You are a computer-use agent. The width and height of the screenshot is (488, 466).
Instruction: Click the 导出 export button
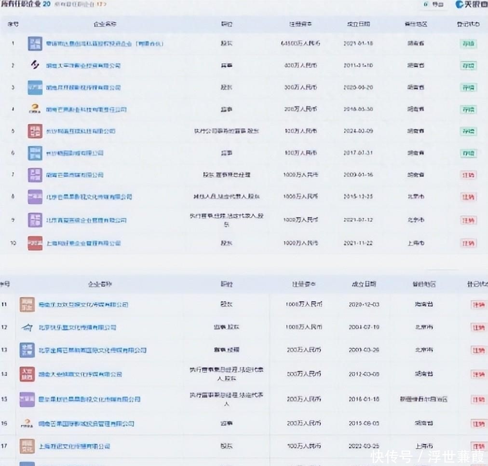tap(433, 5)
